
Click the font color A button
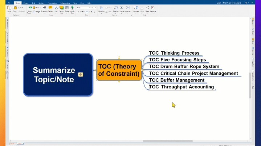pos(87,12)
